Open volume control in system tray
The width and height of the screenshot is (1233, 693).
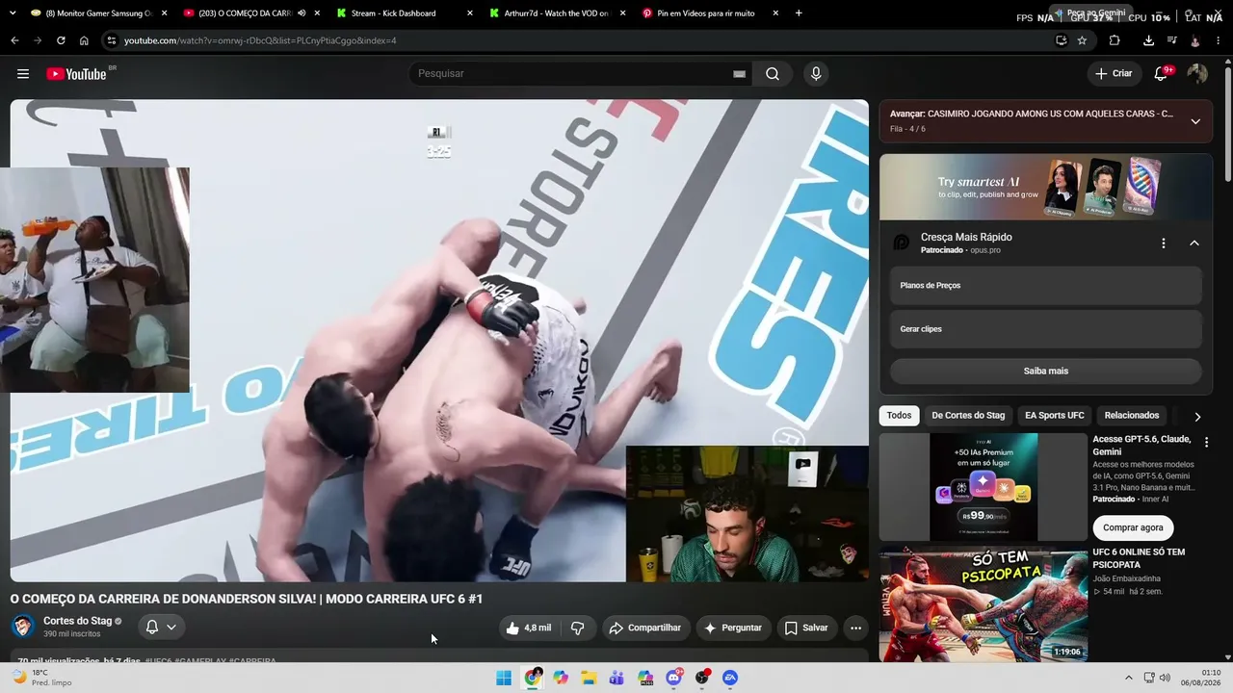coord(1165,678)
